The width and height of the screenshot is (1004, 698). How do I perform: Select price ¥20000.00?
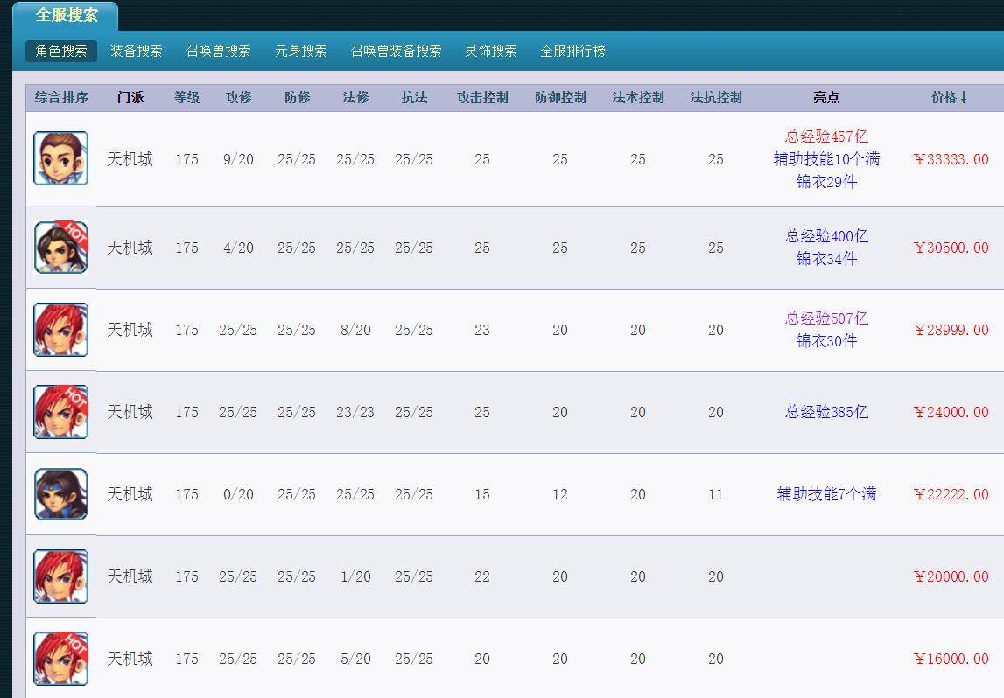(951, 576)
